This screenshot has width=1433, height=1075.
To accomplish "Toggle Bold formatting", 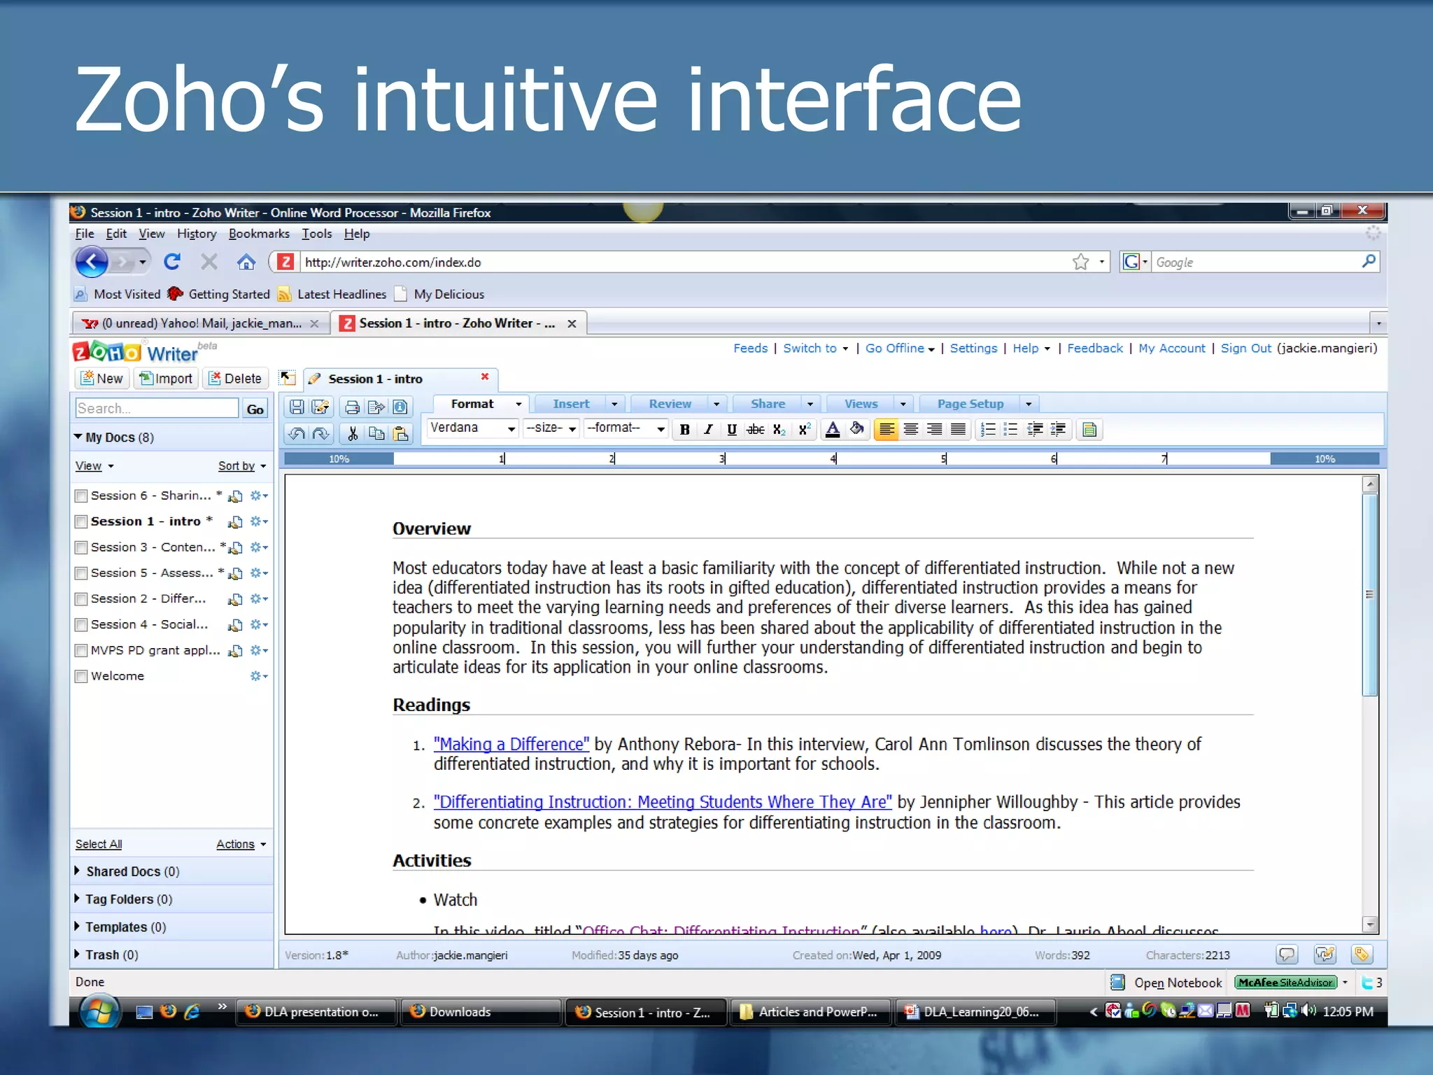I will coord(685,430).
